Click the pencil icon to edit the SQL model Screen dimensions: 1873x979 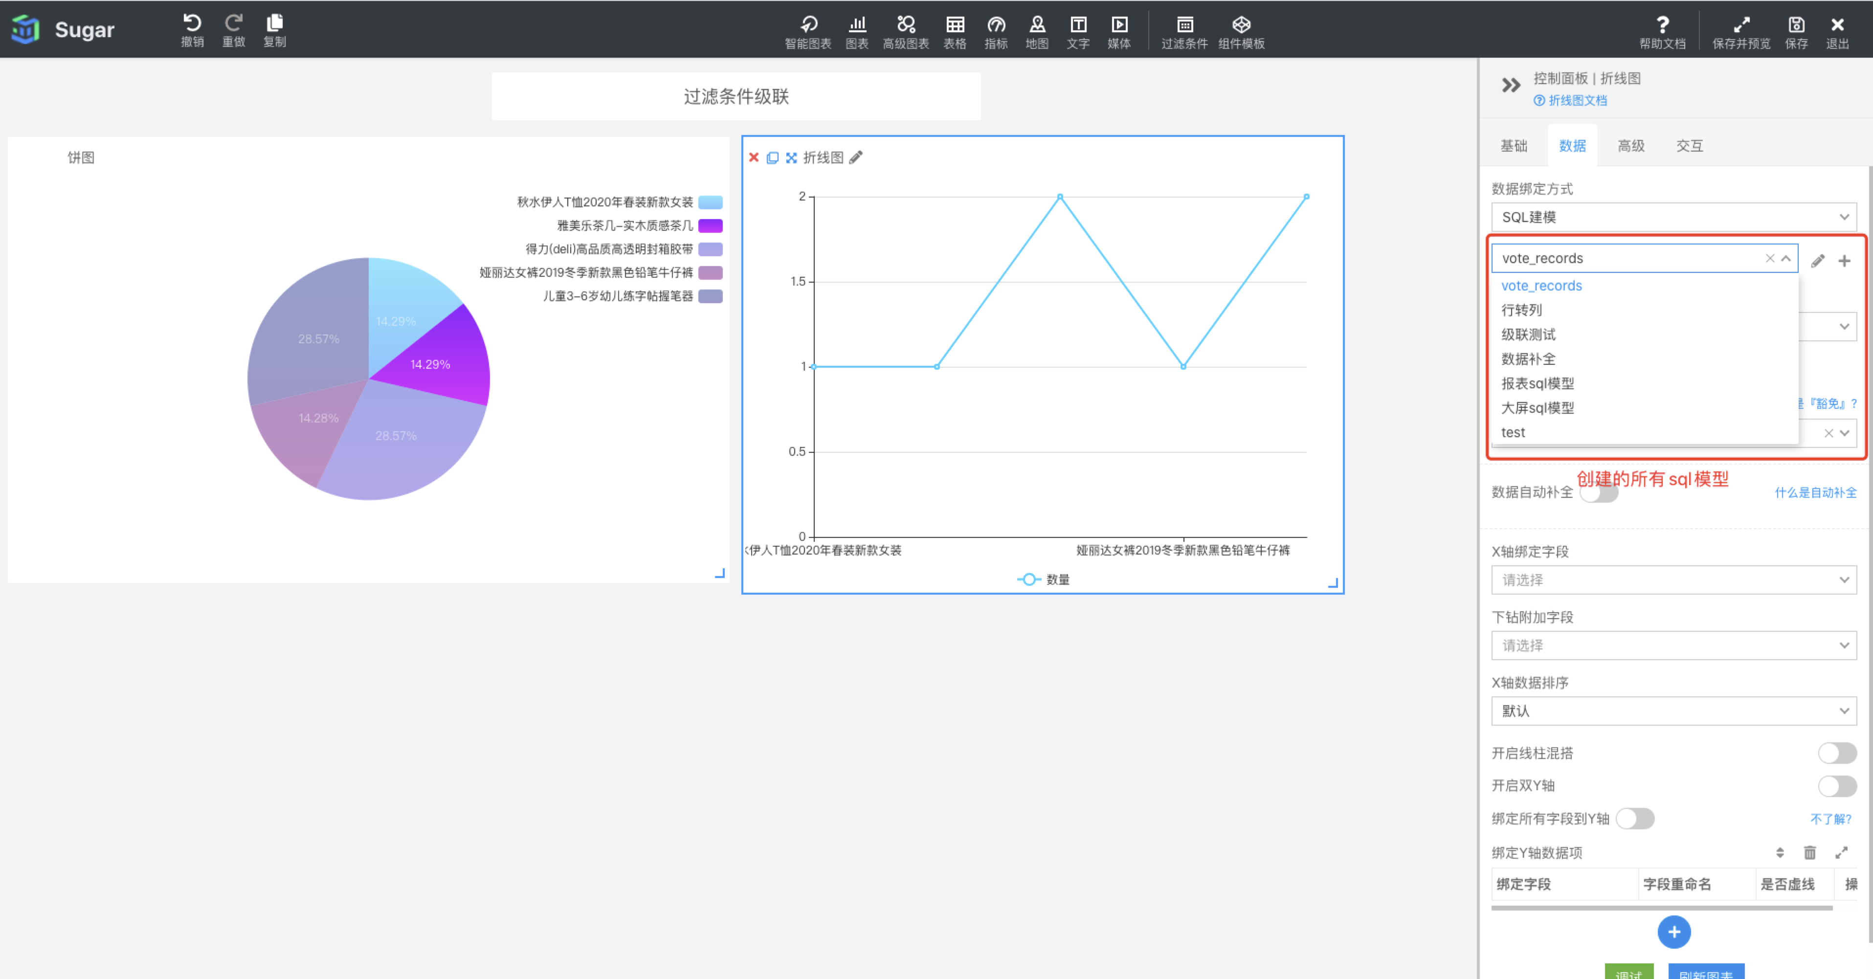[x=1817, y=261]
